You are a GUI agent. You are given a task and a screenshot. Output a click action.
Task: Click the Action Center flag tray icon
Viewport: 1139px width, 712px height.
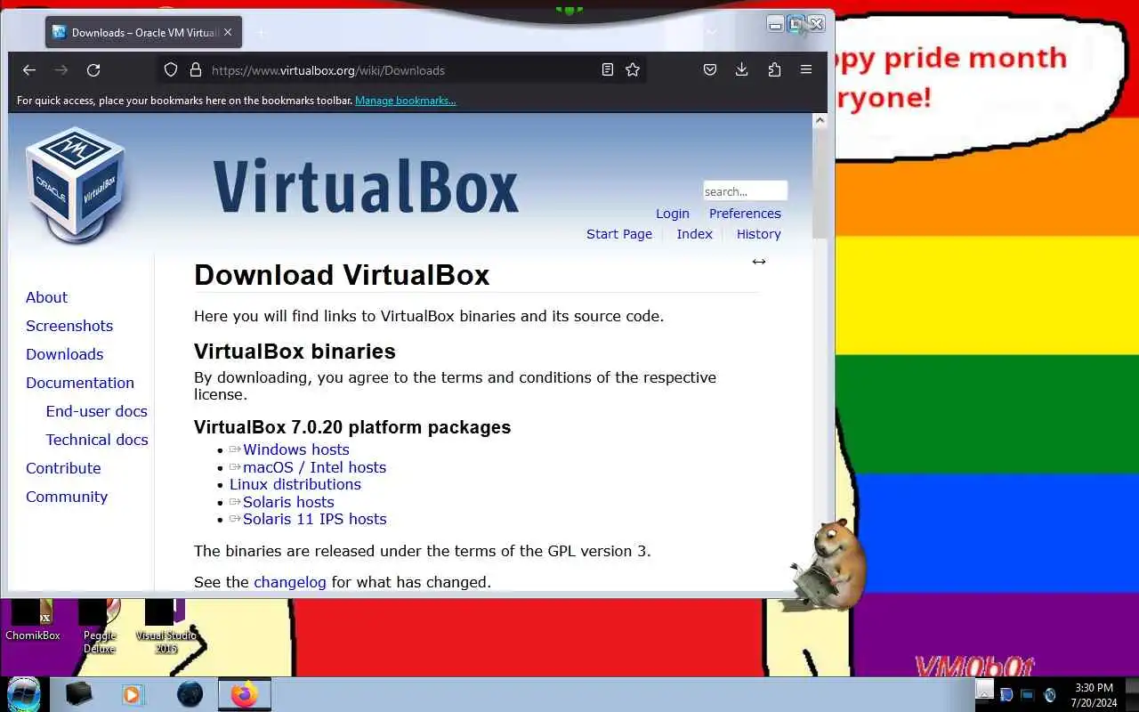[x=1006, y=695]
